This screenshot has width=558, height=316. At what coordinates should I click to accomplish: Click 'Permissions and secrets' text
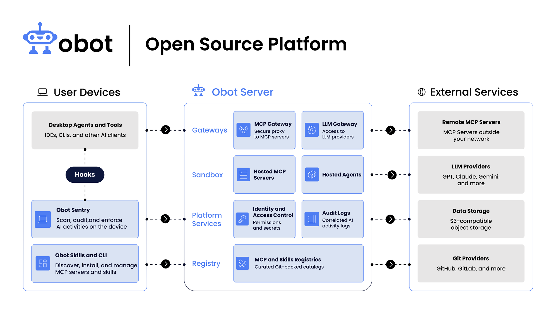tap(267, 225)
